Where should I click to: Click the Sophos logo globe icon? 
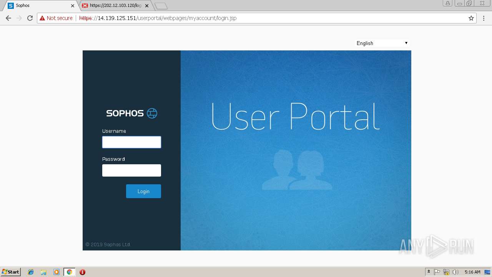[x=152, y=113]
